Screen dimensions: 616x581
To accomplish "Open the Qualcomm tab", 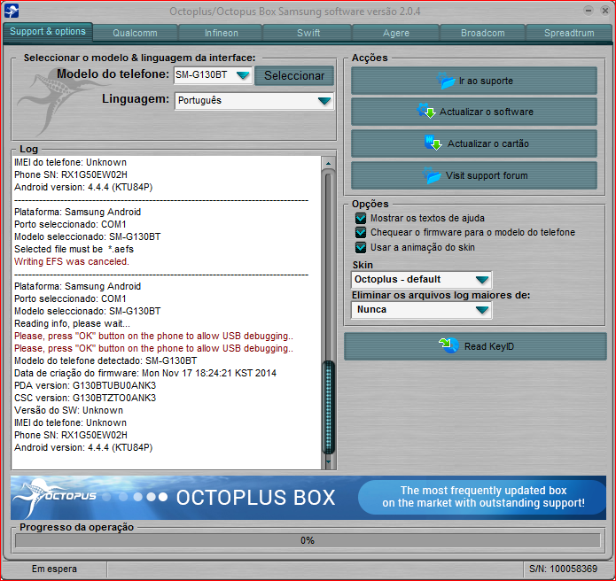I will 135,33.
